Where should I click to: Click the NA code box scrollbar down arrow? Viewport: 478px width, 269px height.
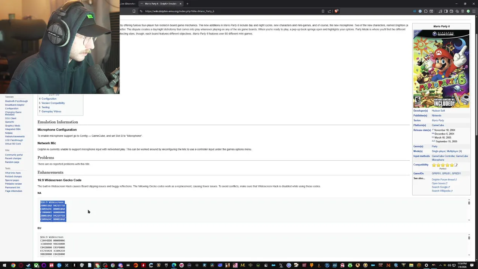click(x=469, y=220)
